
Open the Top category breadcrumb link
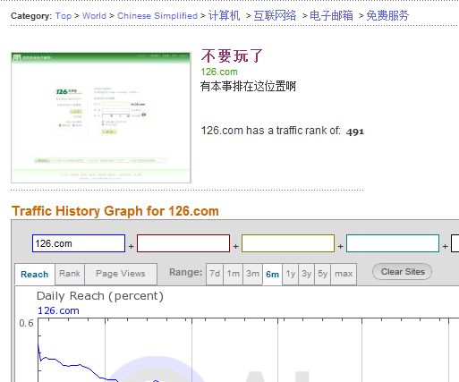[x=64, y=15]
